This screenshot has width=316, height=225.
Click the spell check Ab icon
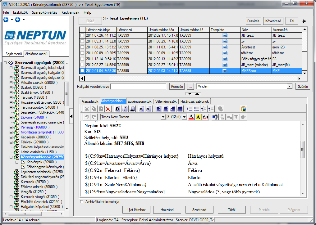coord(205,117)
